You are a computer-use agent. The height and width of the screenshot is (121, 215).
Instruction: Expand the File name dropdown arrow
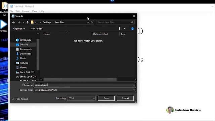tap(134, 85)
